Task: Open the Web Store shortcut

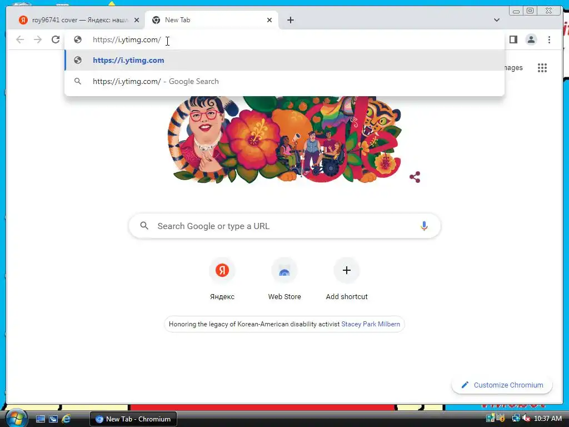Action: 284,280
